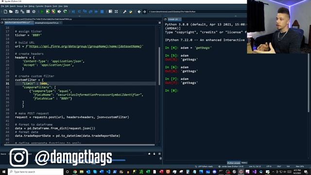
Task: Click the finra.org URL string in code
Action: pos(86,46)
